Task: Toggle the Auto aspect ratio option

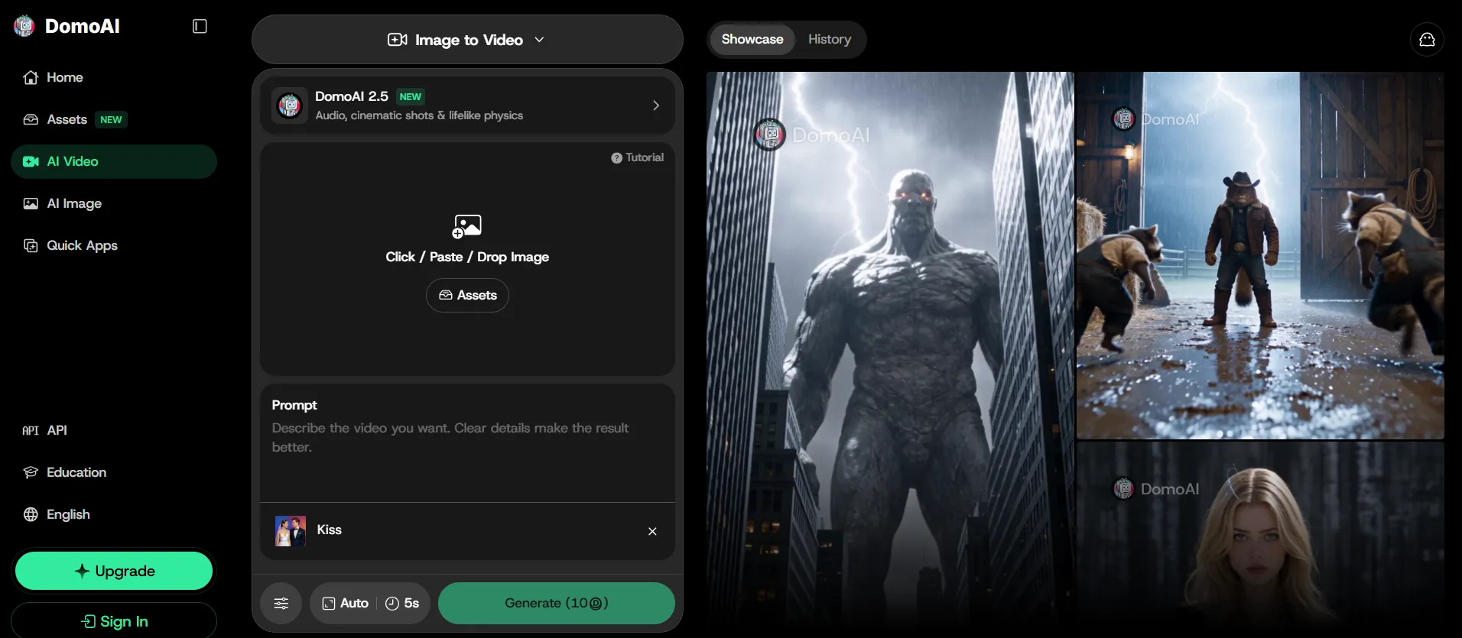Action: [x=346, y=603]
